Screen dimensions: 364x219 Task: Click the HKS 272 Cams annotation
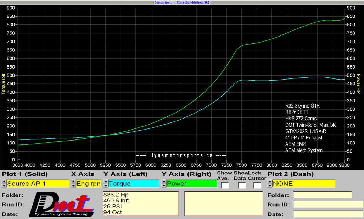click(x=301, y=119)
